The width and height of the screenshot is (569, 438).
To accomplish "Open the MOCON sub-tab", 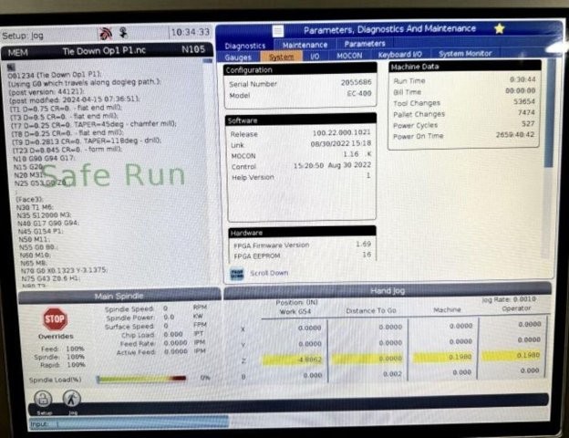I will pos(349,56).
